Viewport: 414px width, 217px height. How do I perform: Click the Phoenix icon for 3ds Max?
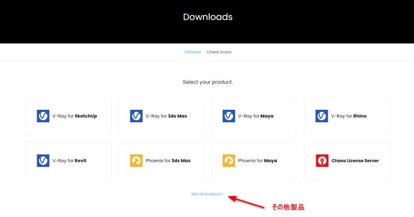pyautogui.click(x=136, y=161)
